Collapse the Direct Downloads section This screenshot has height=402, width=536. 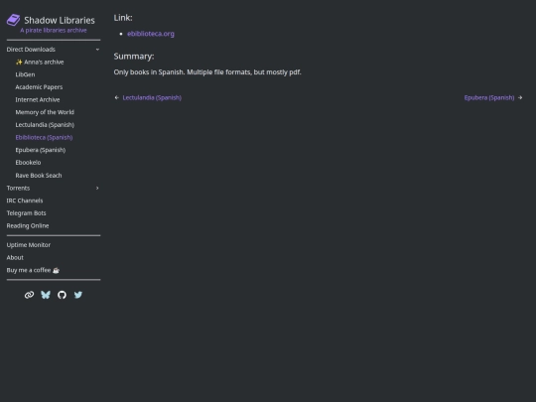pos(97,50)
